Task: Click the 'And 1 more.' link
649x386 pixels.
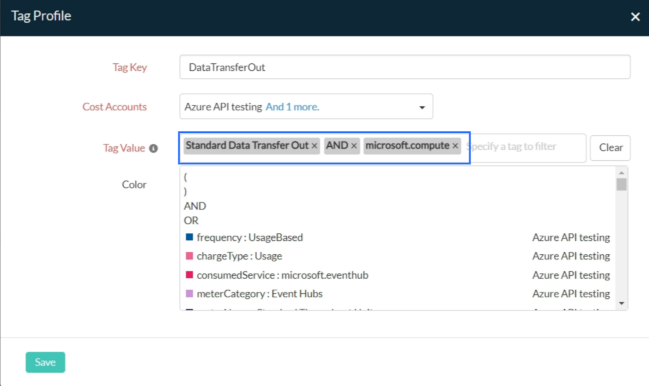Action: (x=293, y=107)
